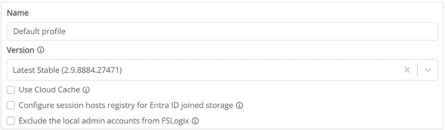Click the Use Cloud Cache label text
The width and height of the screenshot is (445, 130).
pos(49,90)
